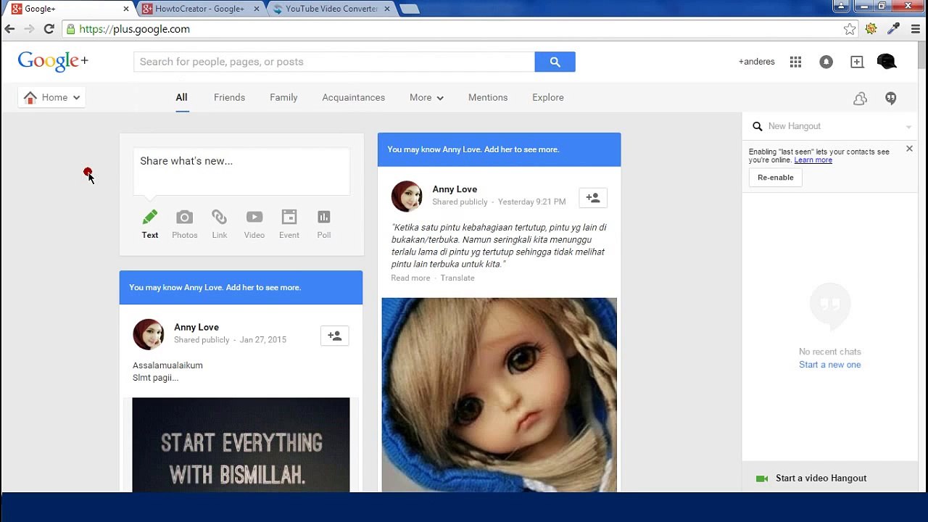Switch to YouTube Video Converter tab

(331, 9)
